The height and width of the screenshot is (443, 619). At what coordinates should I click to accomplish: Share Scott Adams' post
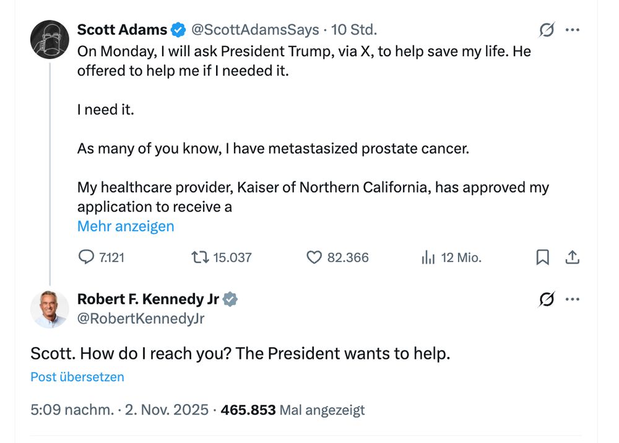573,257
